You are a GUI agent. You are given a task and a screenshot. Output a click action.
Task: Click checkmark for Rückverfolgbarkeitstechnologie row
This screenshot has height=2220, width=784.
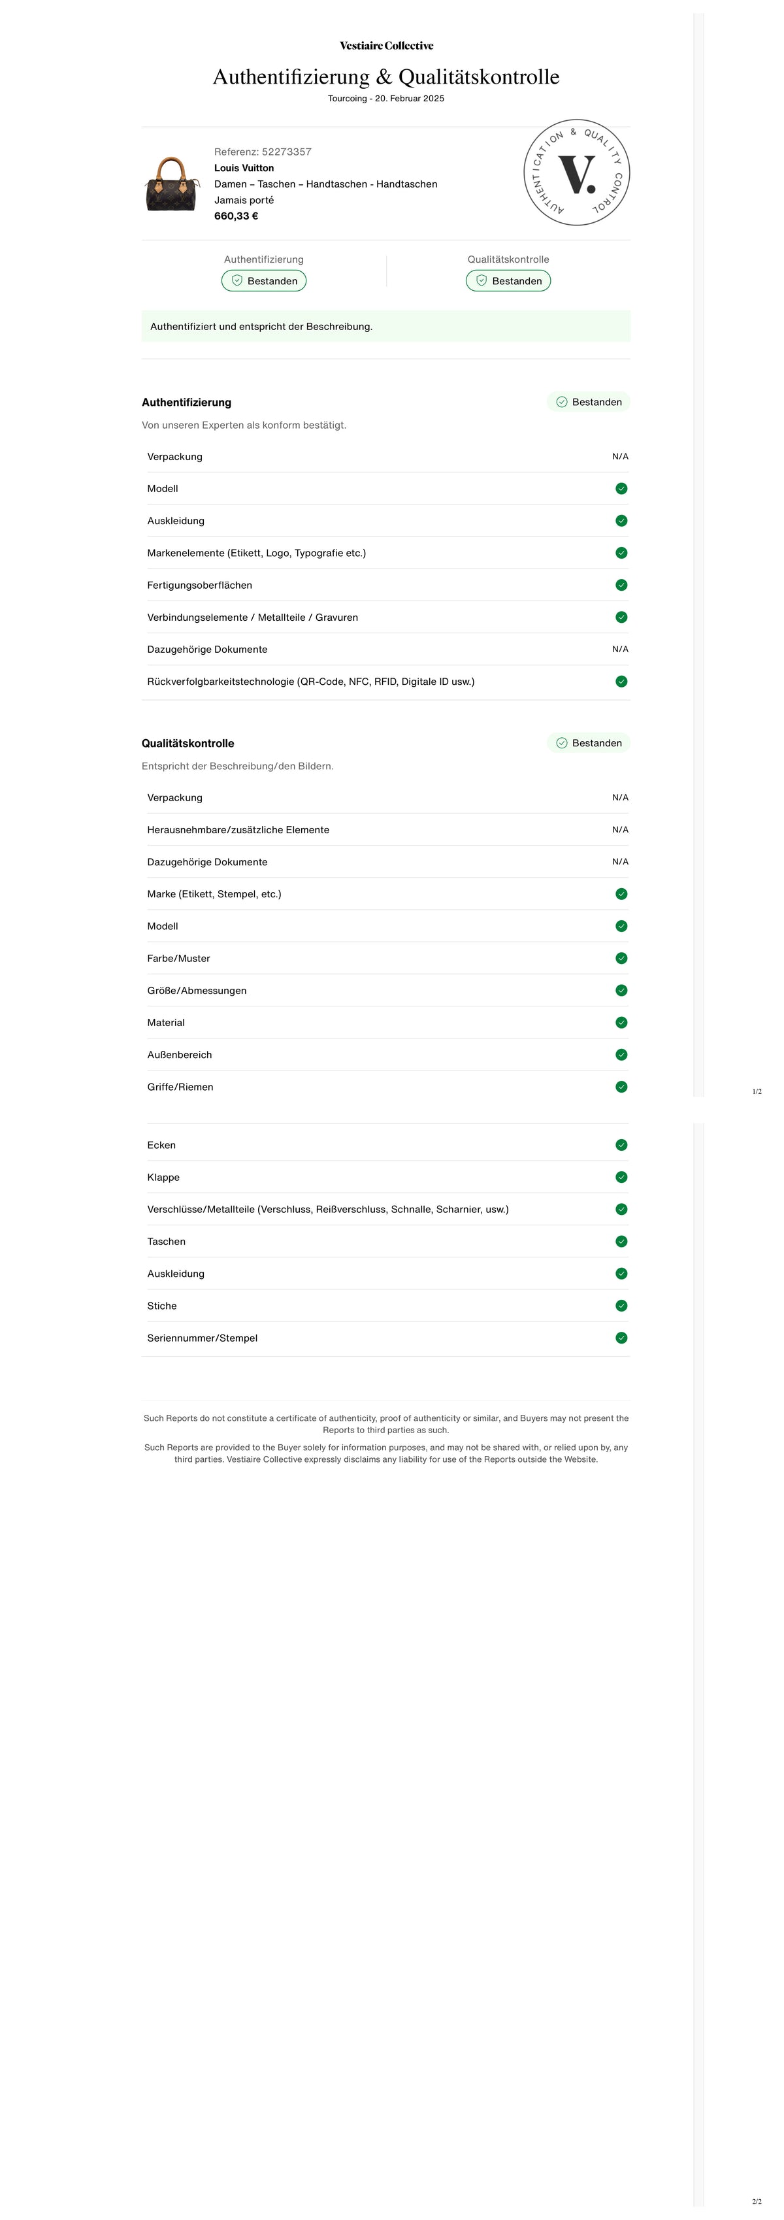(621, 682)
